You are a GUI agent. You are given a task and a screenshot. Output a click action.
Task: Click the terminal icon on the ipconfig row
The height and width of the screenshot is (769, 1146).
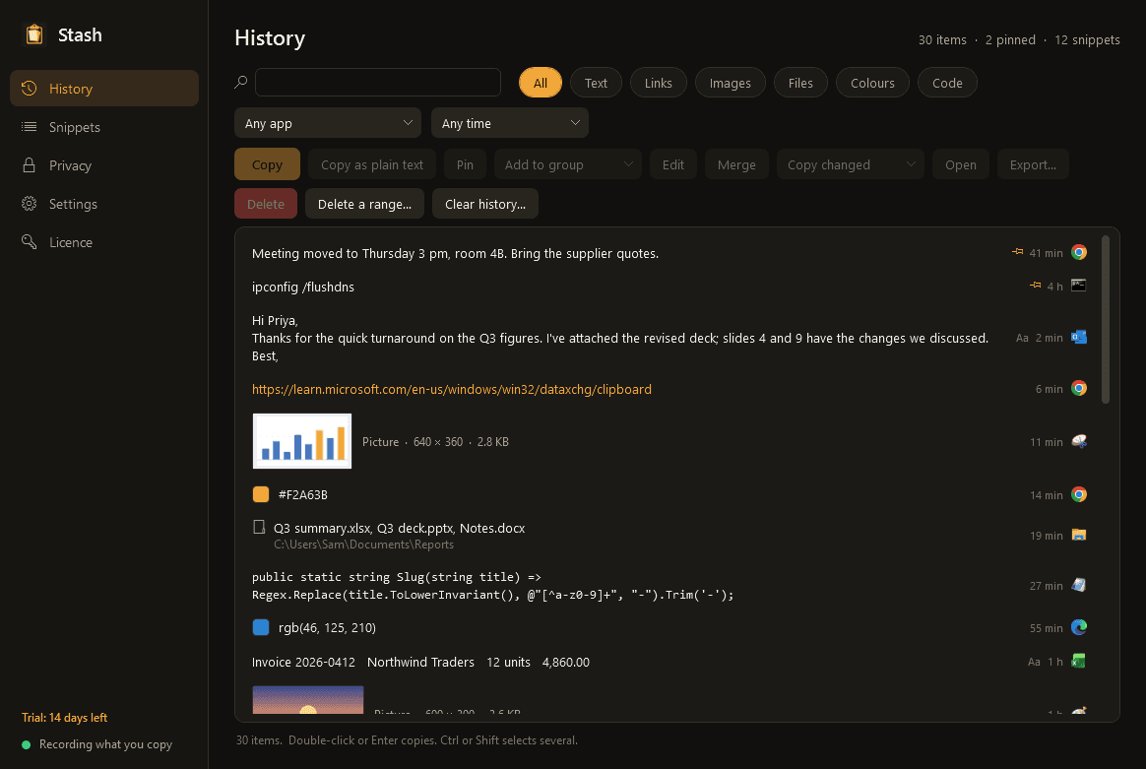point(1079,286)
